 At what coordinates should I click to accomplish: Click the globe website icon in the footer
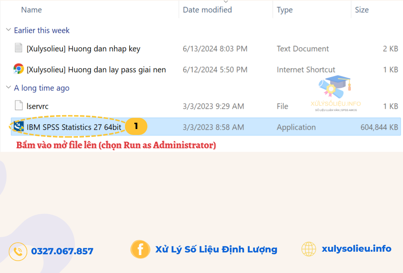point(309,249)
